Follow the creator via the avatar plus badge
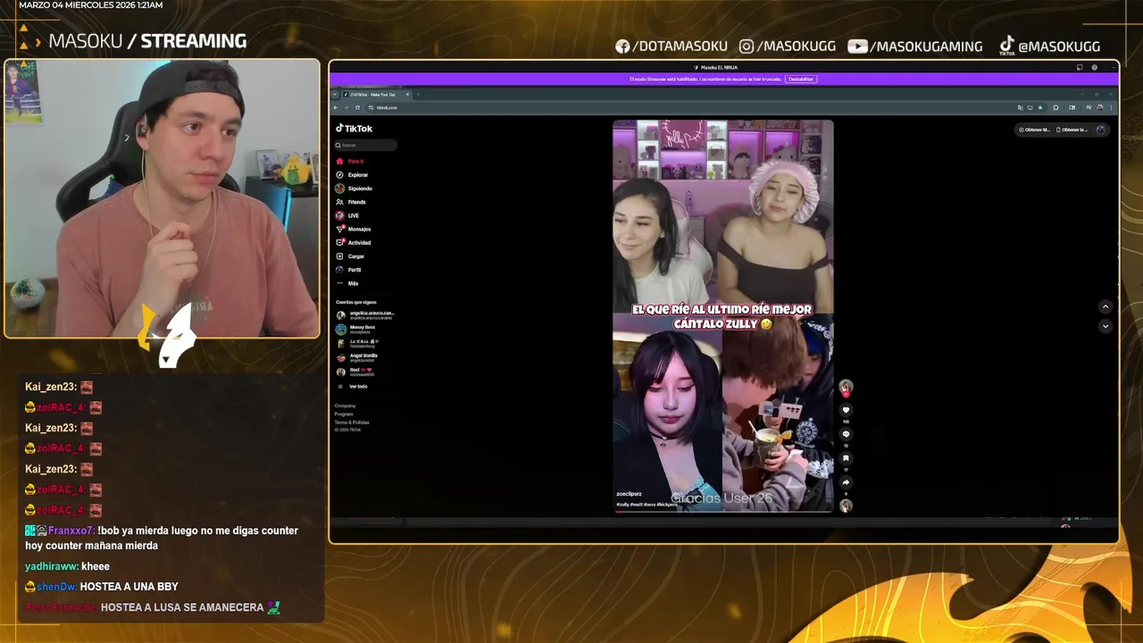Viewport: 1143px width, 643px height. tap(846, 393)
